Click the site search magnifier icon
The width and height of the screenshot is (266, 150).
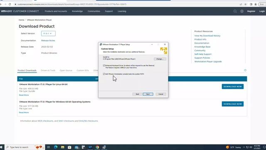235,11
